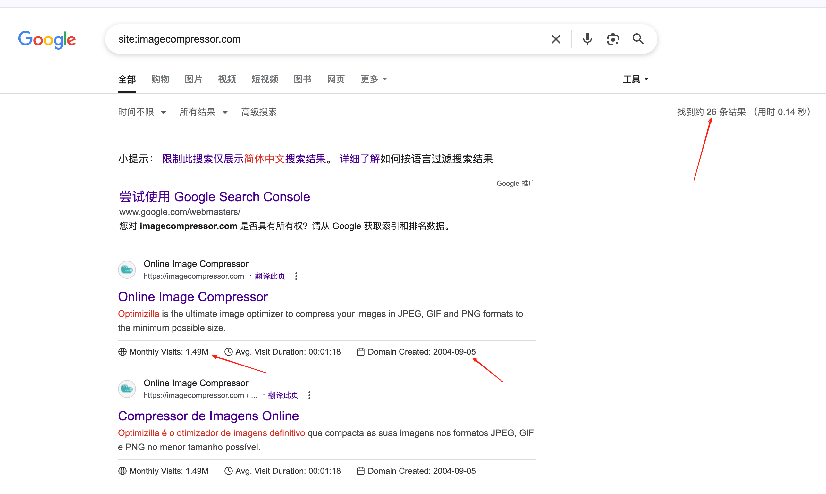Switch to the 网页 tab
Screen dimensions: 826x494
coord(336,79)
